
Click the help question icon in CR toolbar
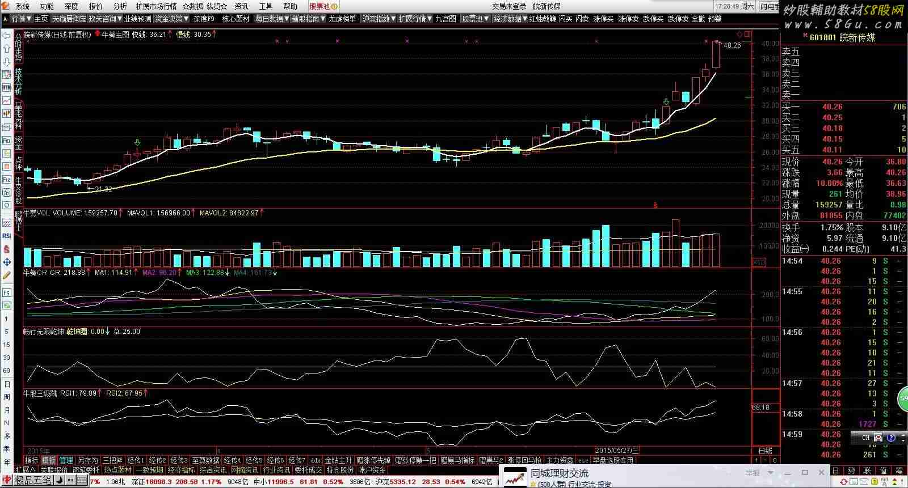[892, 438]
